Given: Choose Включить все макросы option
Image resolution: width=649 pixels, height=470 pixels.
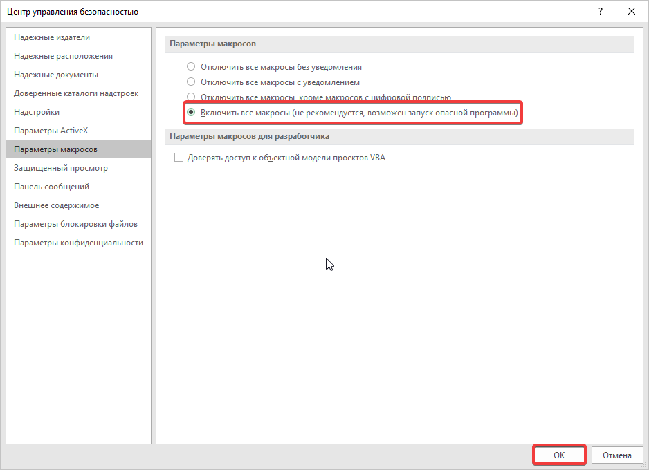Looking at the screenshot, I should pyautogui.click(x=191, y=112).
